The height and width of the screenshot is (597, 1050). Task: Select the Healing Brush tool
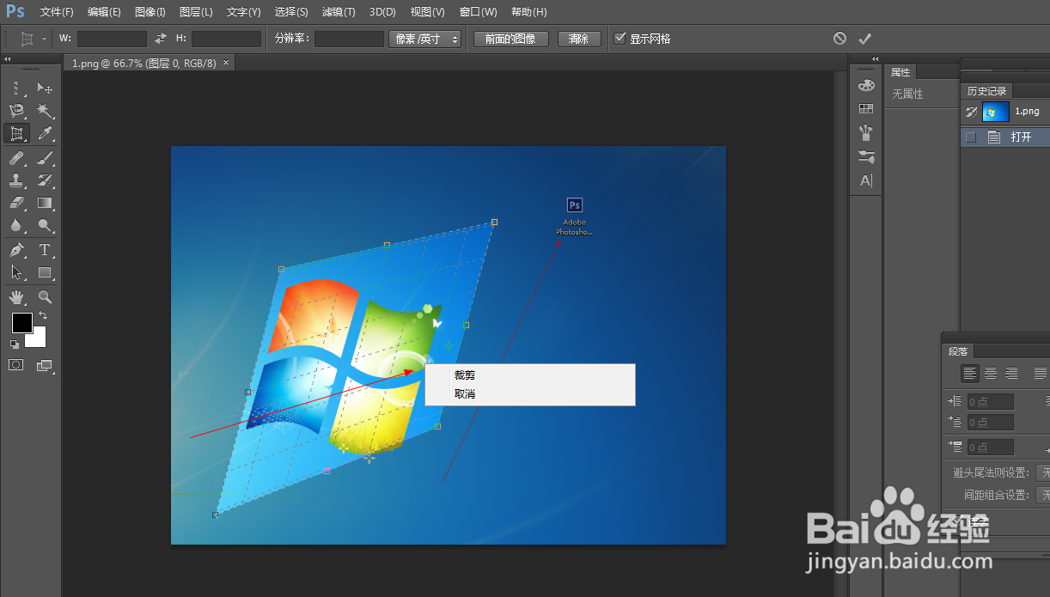click(16, 158)
